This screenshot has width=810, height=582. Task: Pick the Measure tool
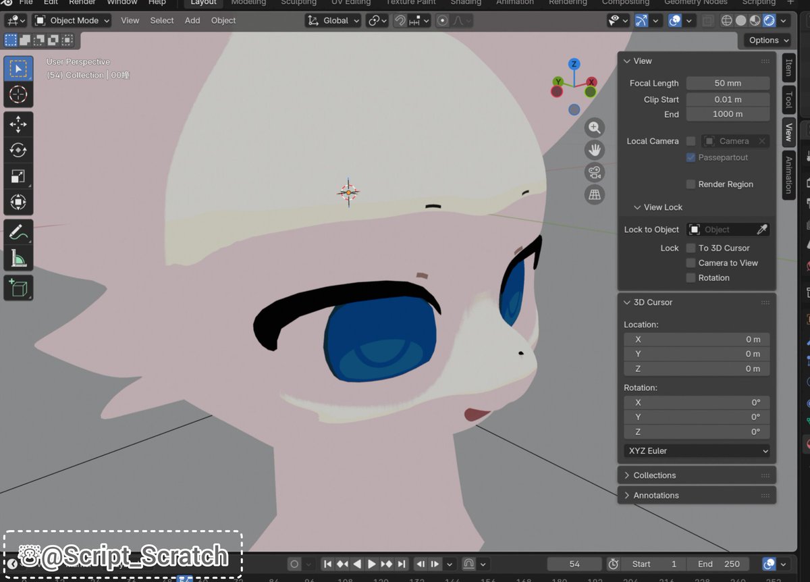coord(18,258)
